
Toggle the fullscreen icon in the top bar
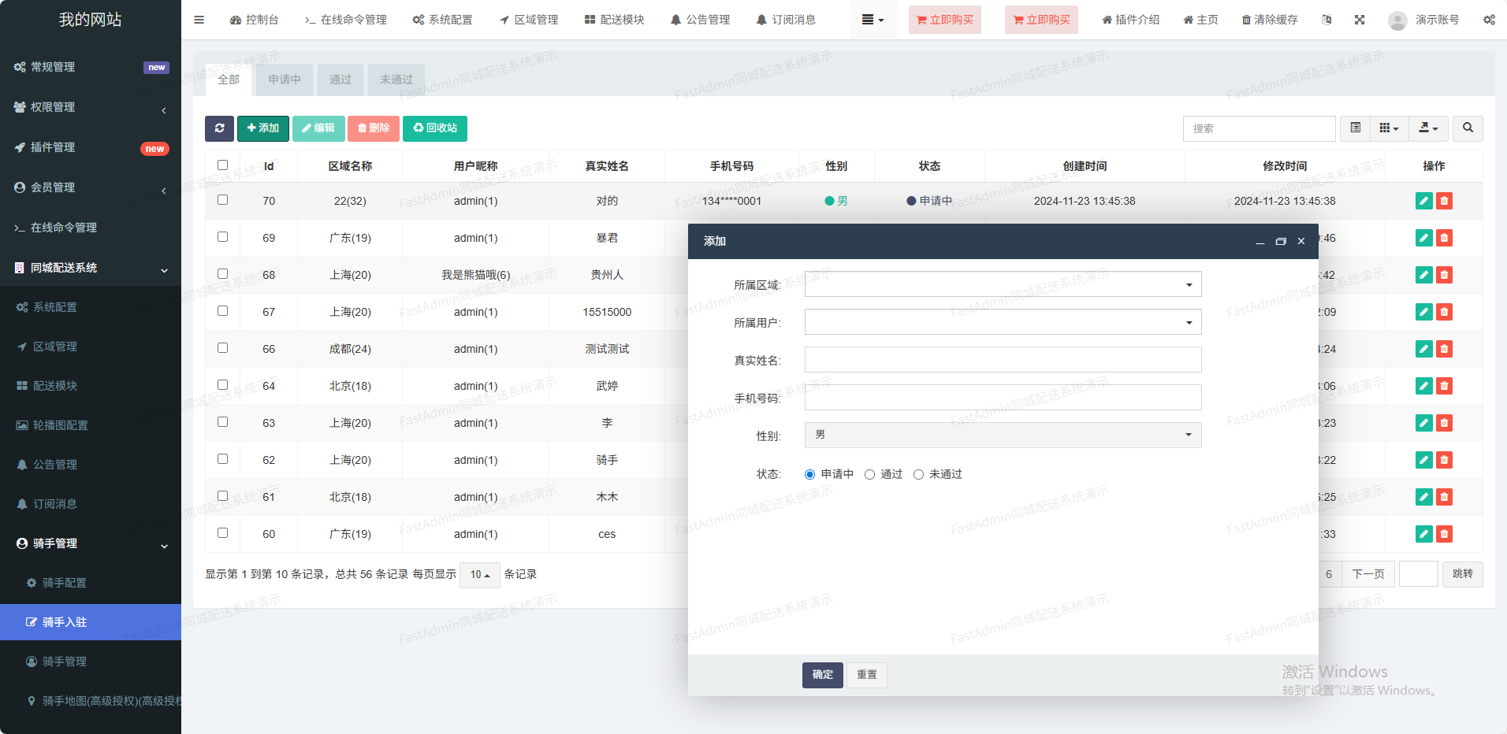pyautogui.click(x=1360, y=20)
